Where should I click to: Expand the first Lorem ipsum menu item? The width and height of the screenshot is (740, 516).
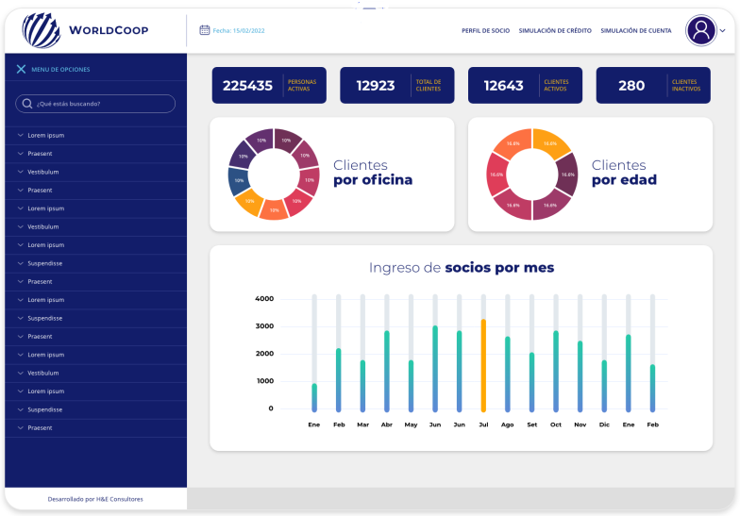pos(45,135)
